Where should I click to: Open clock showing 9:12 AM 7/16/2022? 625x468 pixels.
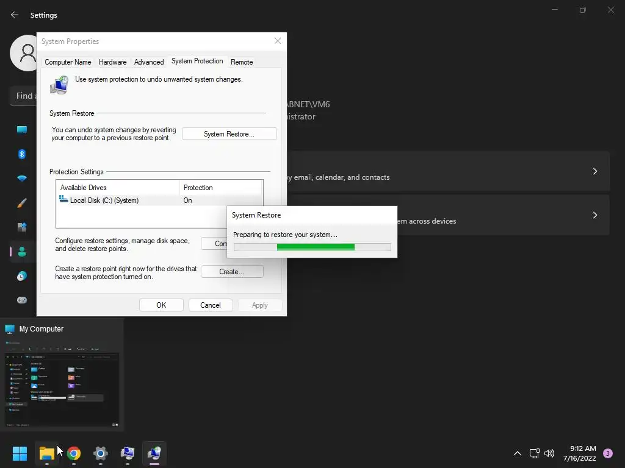(580, 453)
